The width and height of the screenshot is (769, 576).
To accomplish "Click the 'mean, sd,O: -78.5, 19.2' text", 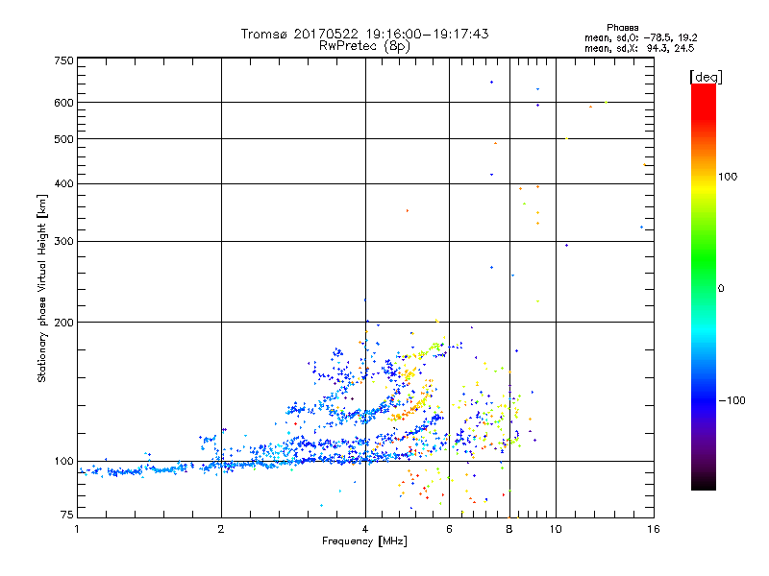I will [x=641, y=37].
